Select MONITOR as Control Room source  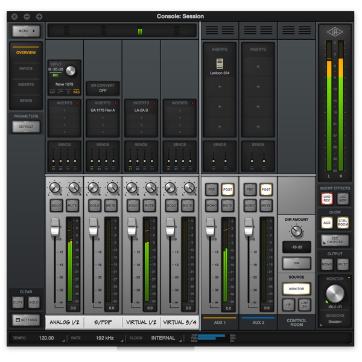tap(296, 289)
